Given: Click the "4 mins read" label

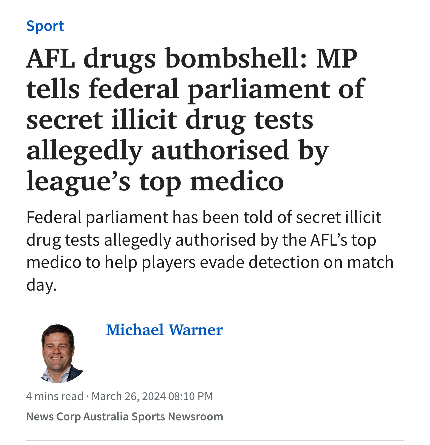Looking at the screenshot, I should pos(55,396).
